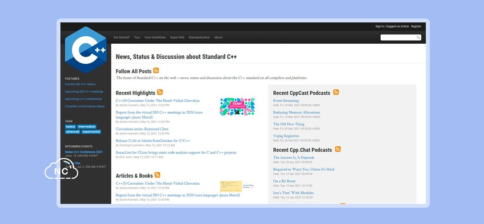This screenshot has height=224, width=484.
Task: Open Current ISO C++ status
Action: point(80,84)
